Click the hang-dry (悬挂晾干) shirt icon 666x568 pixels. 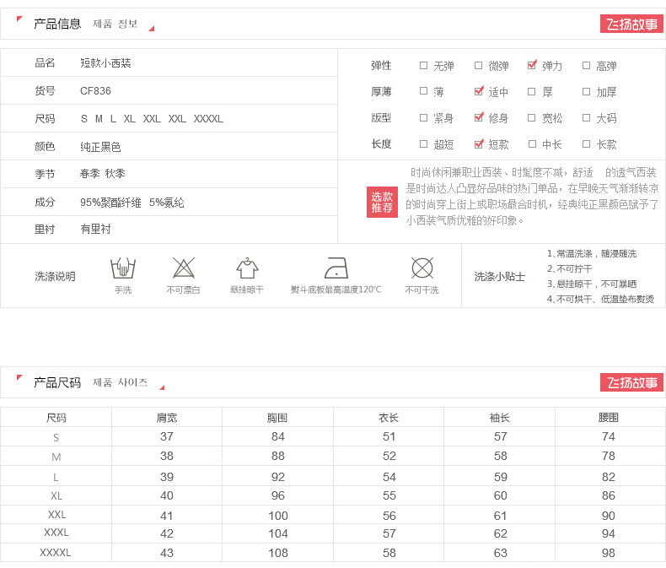click(x=247, y=268)
